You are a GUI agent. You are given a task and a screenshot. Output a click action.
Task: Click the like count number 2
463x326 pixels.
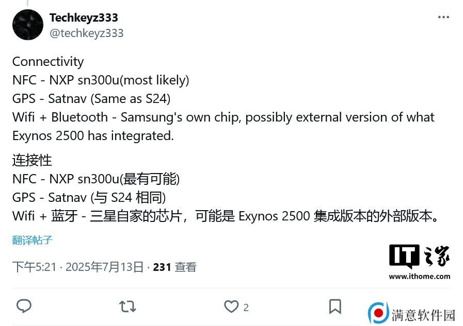[x=246, y=308]
